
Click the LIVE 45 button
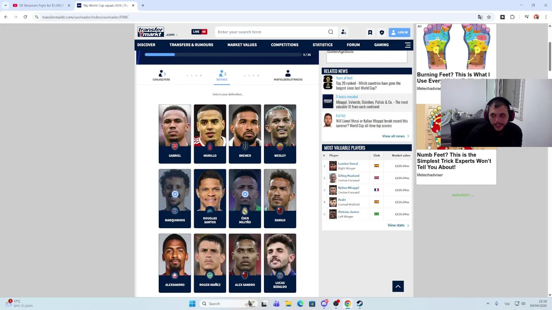coord(199,31)
